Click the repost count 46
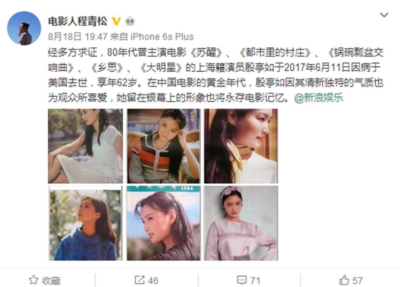The image size is (400, 287). click(153, 281)
